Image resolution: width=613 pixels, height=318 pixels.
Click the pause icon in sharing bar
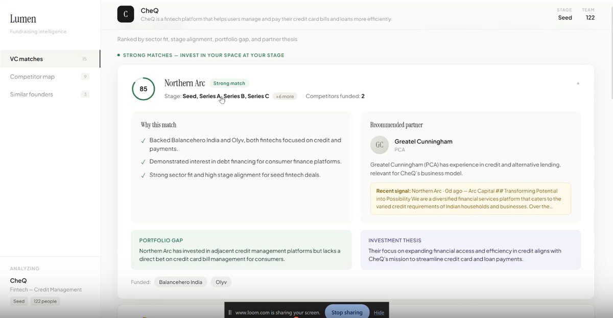[230, 312]
